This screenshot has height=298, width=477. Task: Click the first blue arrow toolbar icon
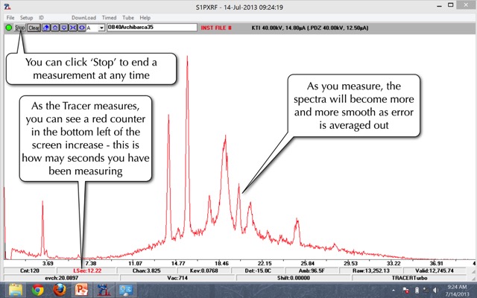[x=46, y=28]
